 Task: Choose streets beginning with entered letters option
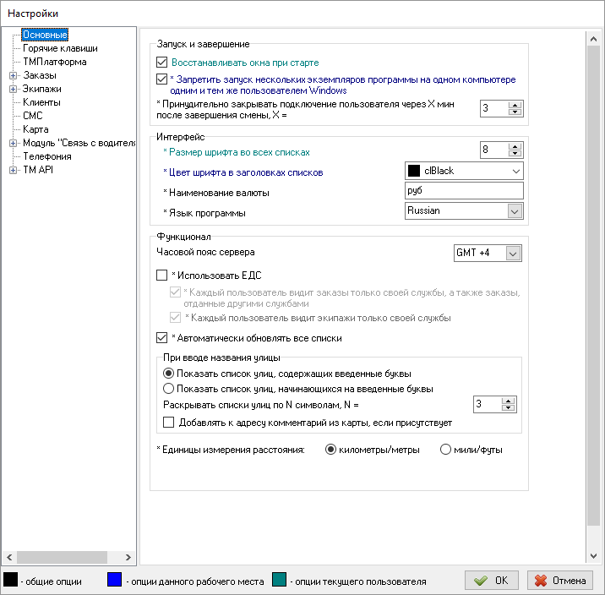pyautogui.click(x=169, y=389)
